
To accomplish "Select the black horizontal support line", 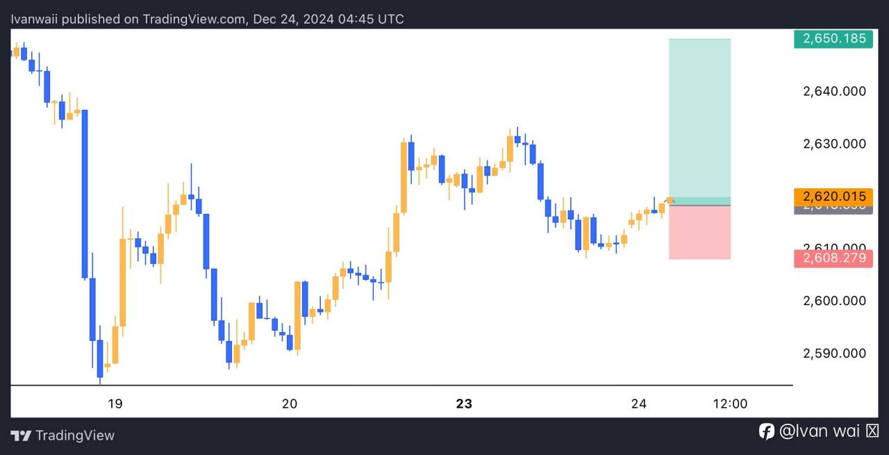I will pos(401,385).
